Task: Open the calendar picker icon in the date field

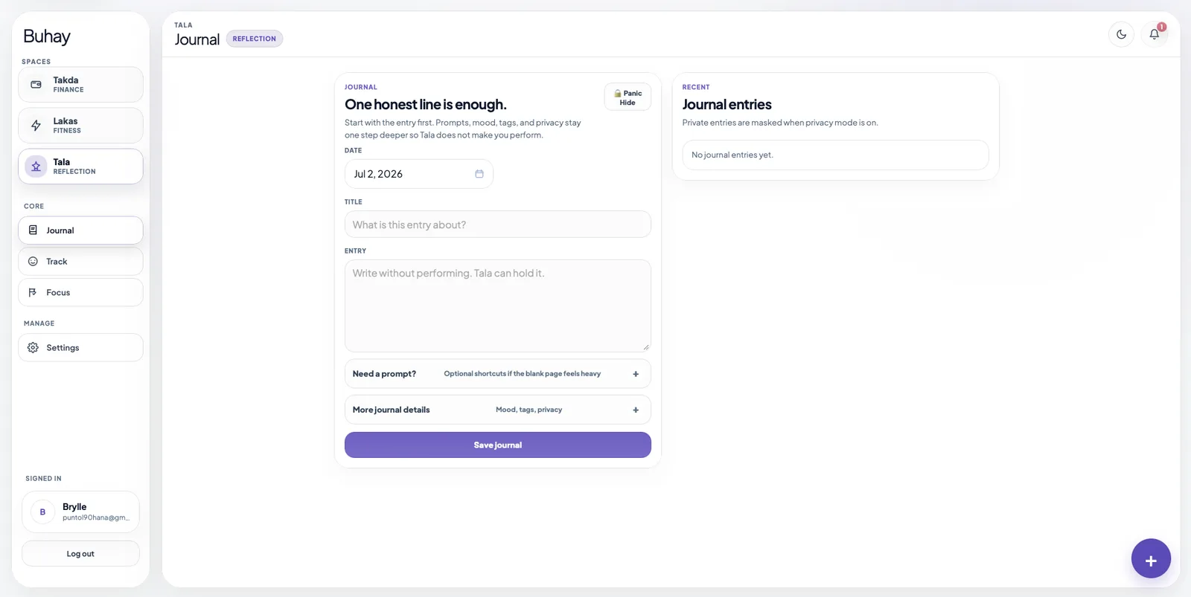Action: (479, 174)
